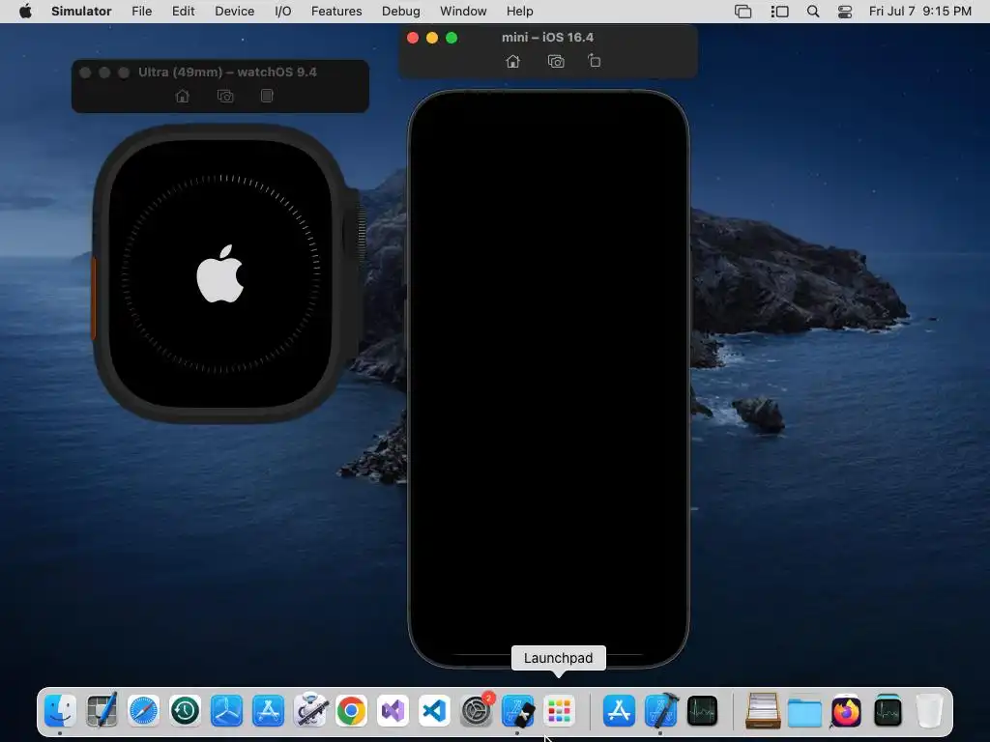Click camera screenshot icon in Ultra watchOS window

coord(225,96)
